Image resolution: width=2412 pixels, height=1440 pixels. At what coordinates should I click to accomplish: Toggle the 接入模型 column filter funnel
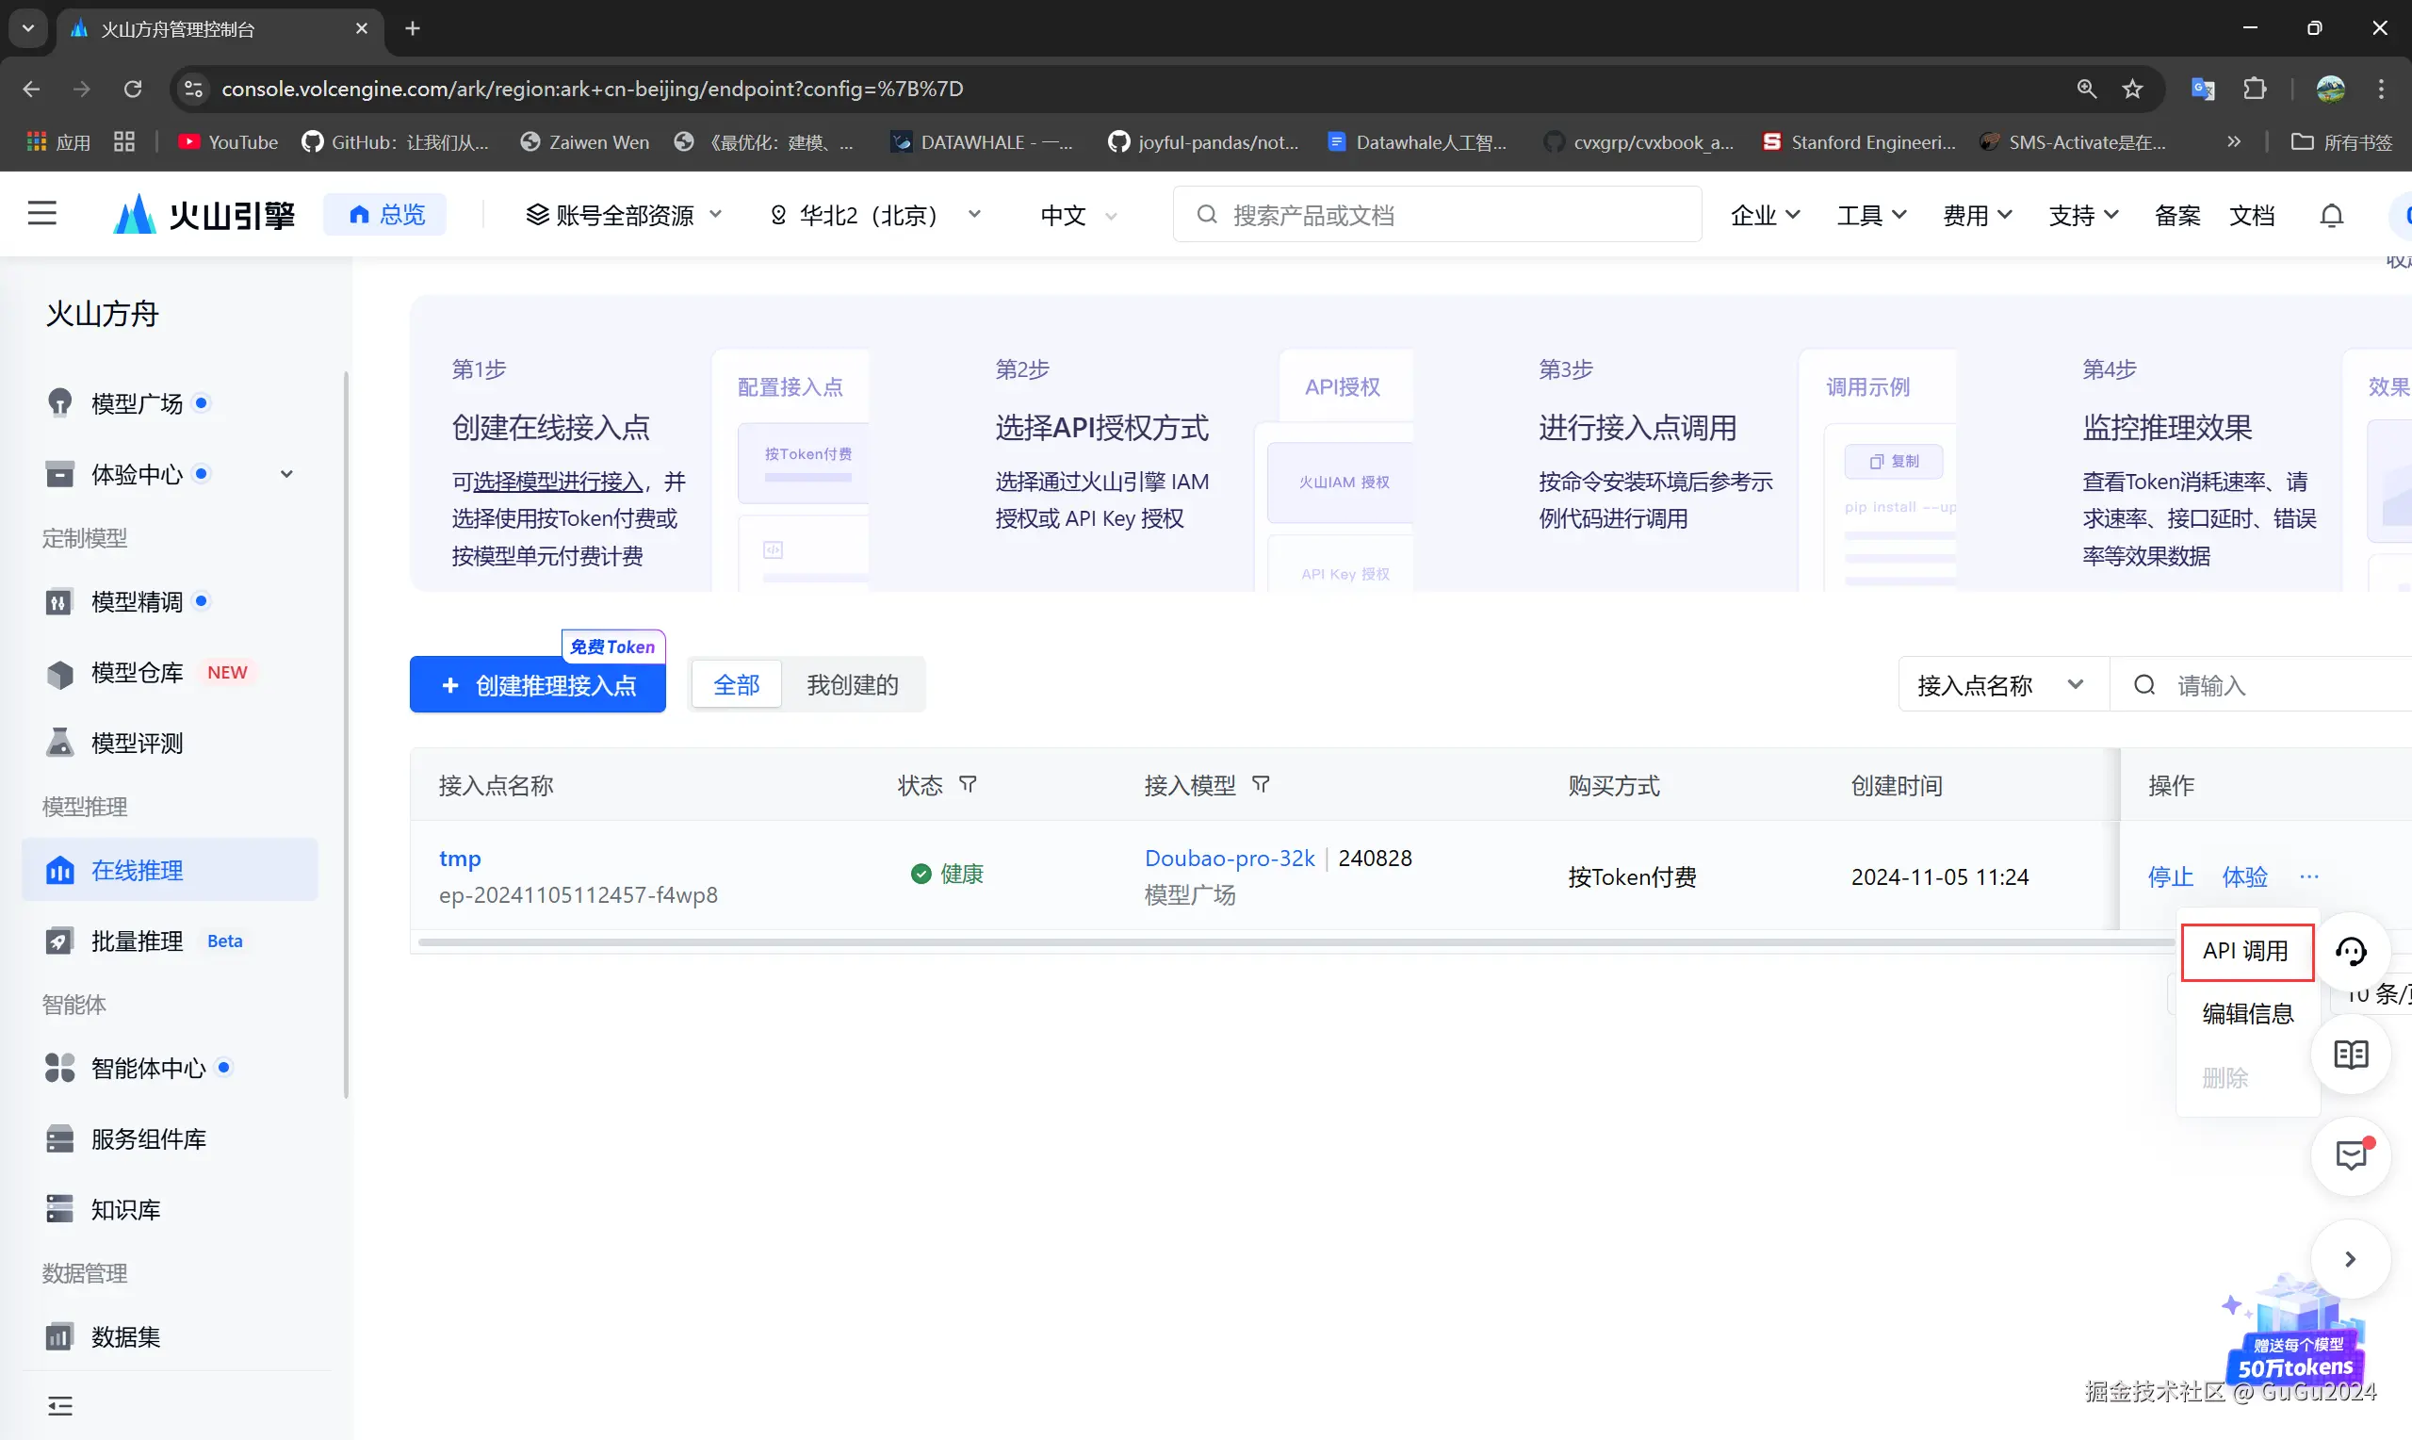tap(1261, 784)
